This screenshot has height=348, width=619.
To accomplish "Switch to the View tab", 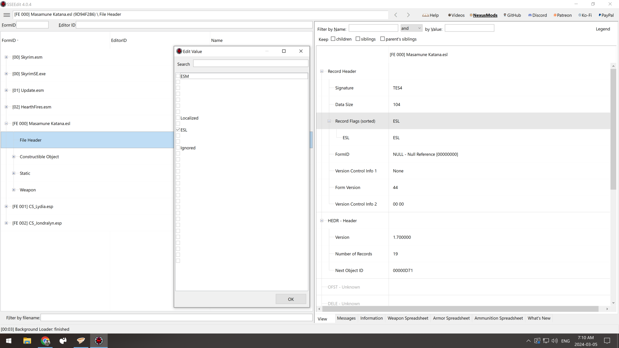I will click(x=322, y=319).
